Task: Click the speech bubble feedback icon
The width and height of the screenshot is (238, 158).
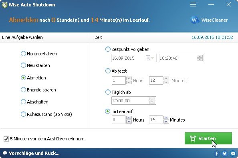Action: [x=5, y=153]
